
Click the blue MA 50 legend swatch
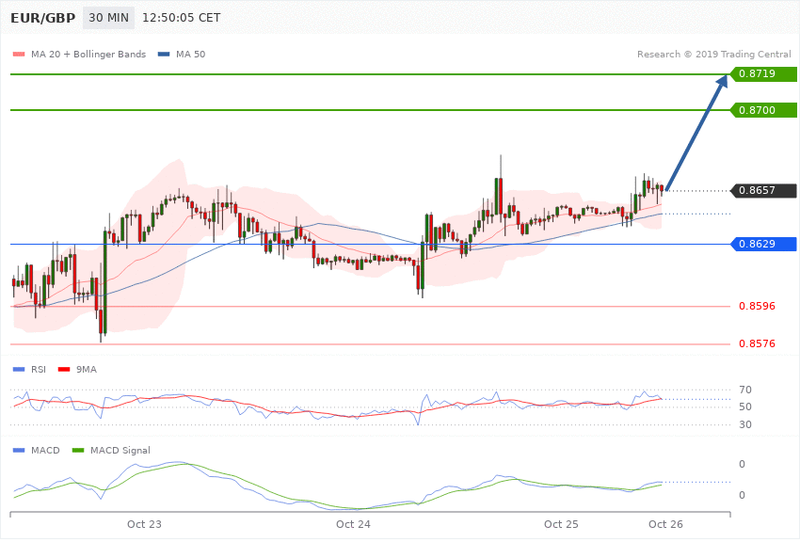pyautogui.click(x=164, y=54)
